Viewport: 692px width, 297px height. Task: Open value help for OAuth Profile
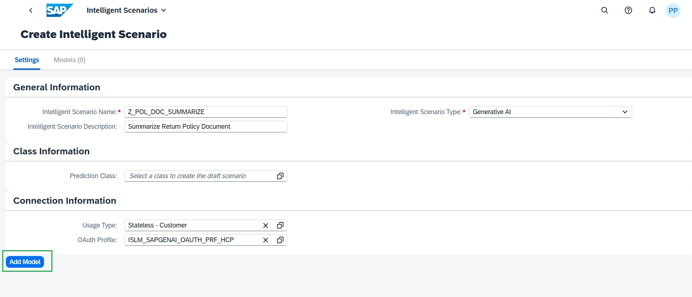(x=280, y=240)
